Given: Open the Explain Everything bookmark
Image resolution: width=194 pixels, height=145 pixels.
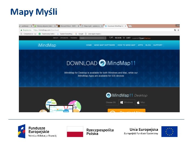Looking at the screenshot, I should coord(65,34).
